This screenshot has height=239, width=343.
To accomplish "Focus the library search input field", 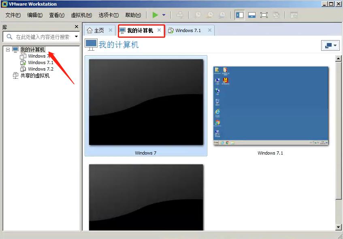I will (44, 37).
